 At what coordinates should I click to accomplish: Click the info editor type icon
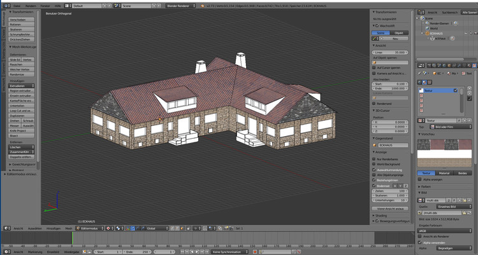[x=6, y=6]
